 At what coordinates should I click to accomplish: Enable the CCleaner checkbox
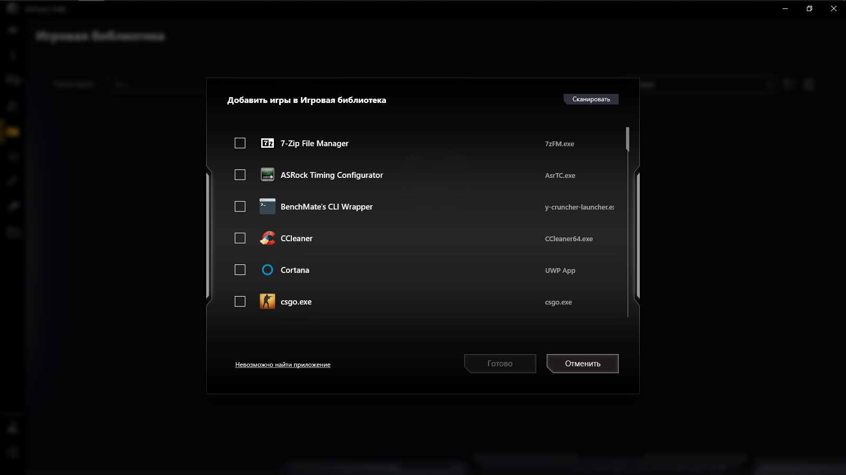coord(240,238)
